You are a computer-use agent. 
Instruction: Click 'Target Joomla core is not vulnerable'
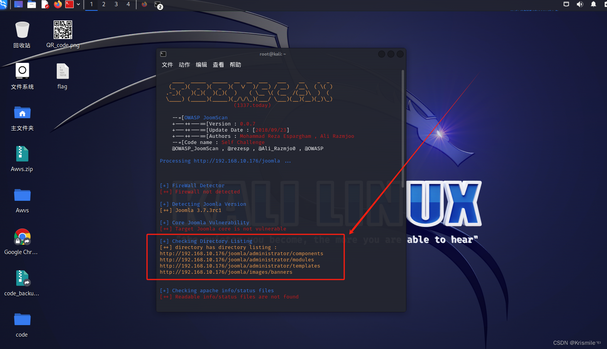[231, 229]
